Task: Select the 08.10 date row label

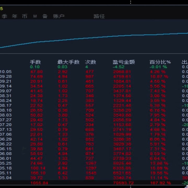Action: pyautogui.click(x=6, y=110)
